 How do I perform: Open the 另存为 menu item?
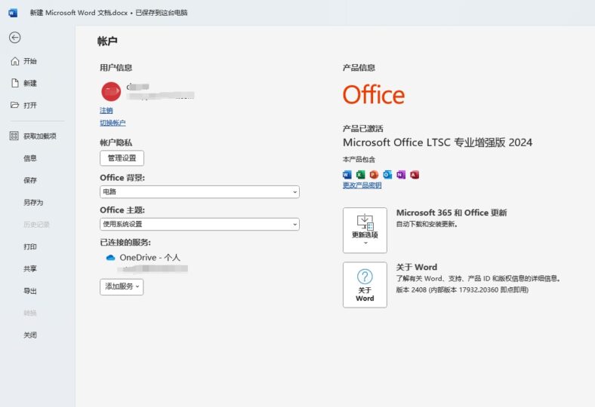[x=33, y=203]
